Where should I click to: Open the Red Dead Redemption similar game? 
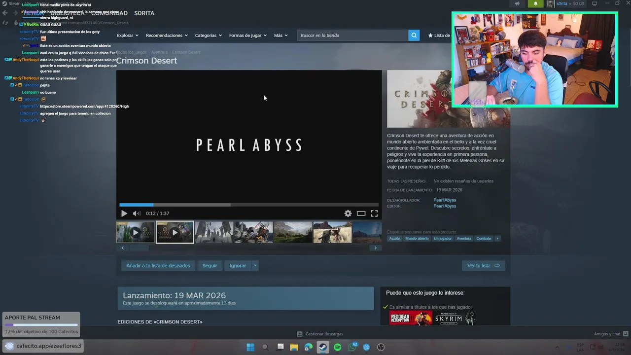[x=411, y=318]
